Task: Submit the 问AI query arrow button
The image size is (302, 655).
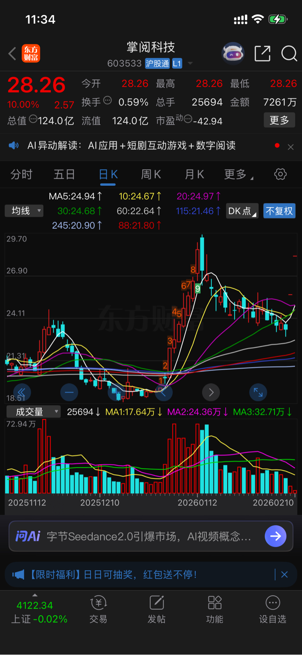Action: point(276,536)
